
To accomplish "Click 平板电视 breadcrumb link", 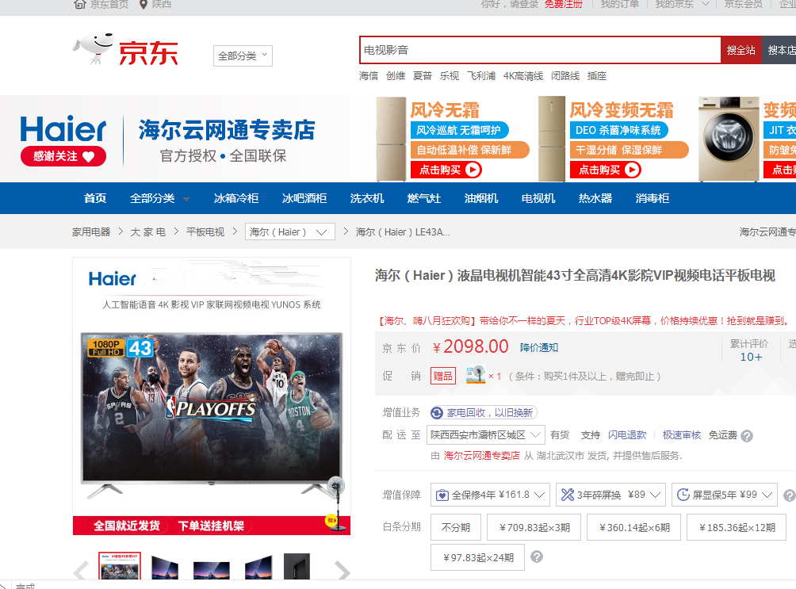I will 205,231.
